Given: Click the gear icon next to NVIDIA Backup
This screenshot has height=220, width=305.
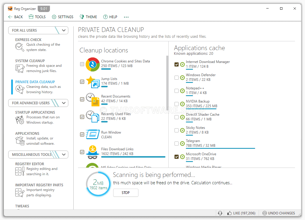Looking at the screenshot, I should coord(182,104).
